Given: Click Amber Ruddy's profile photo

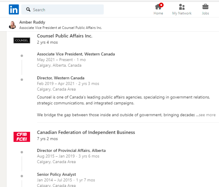Looking at the screenshot, I should 13,25.
